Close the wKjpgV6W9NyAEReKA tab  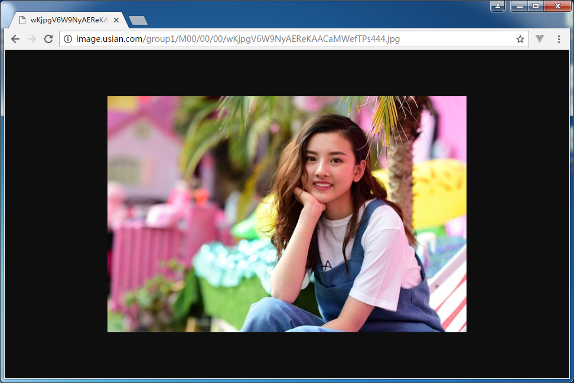click(x=116, y=20)
